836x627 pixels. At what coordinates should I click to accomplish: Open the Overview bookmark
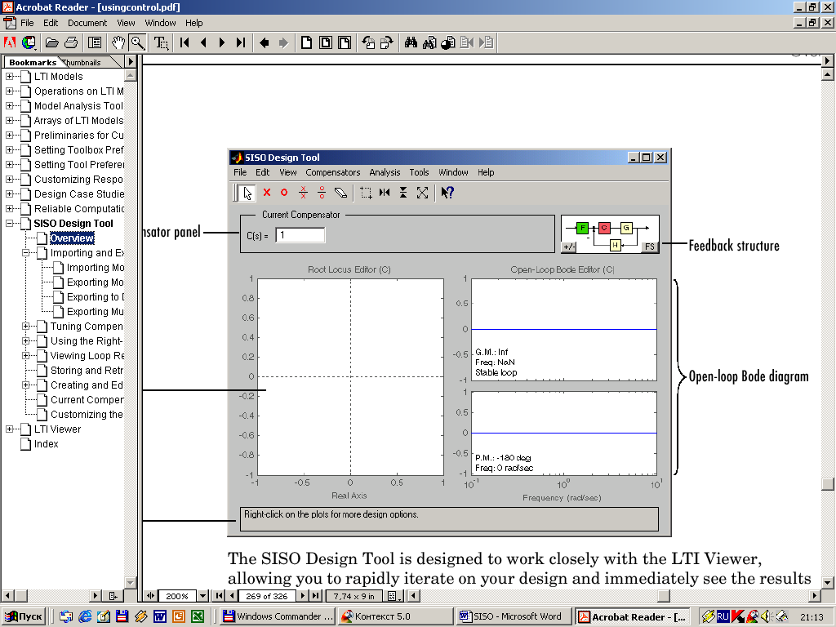72,238
